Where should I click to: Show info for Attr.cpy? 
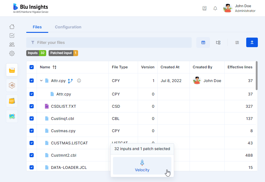point(79,81)
